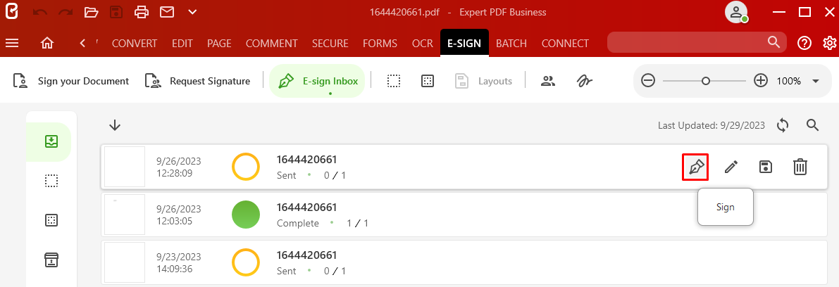
Task: Zoom out with the minus icon
Action: (x=648, y=81)
